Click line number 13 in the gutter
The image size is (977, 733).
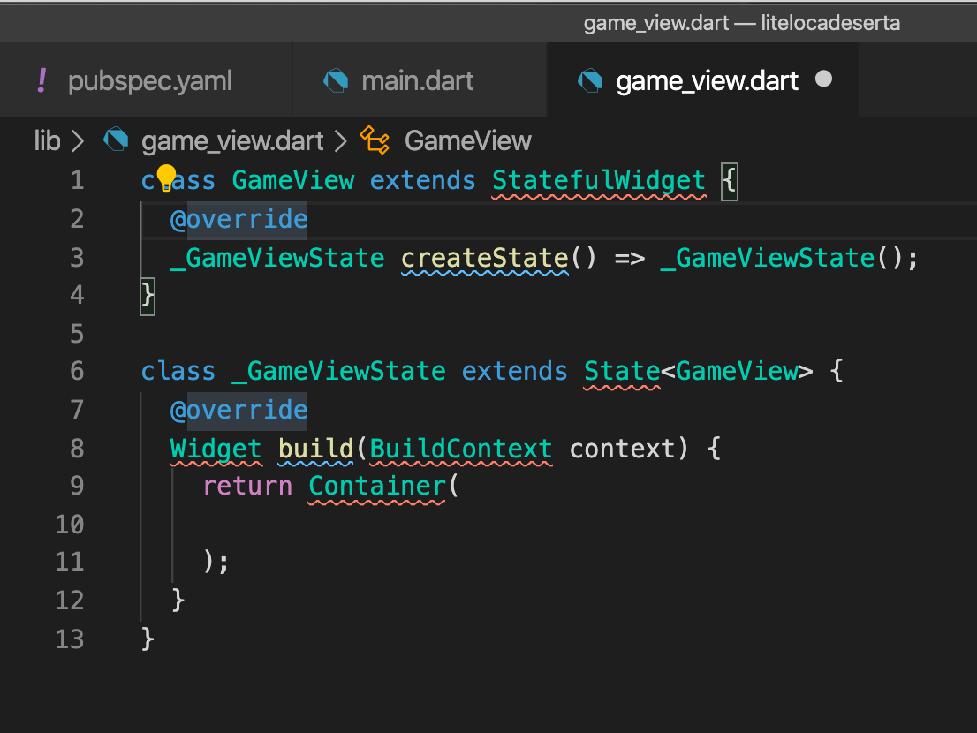pyautogui.click(x=70, y=639)
